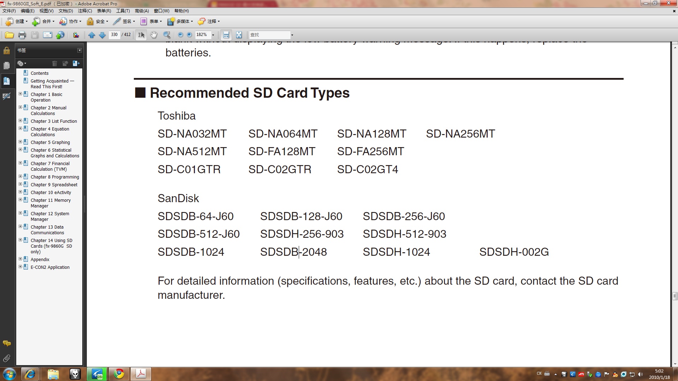678x381 pixels.
Task: Click the bookmark options gear menu
Action: [22, 64]
